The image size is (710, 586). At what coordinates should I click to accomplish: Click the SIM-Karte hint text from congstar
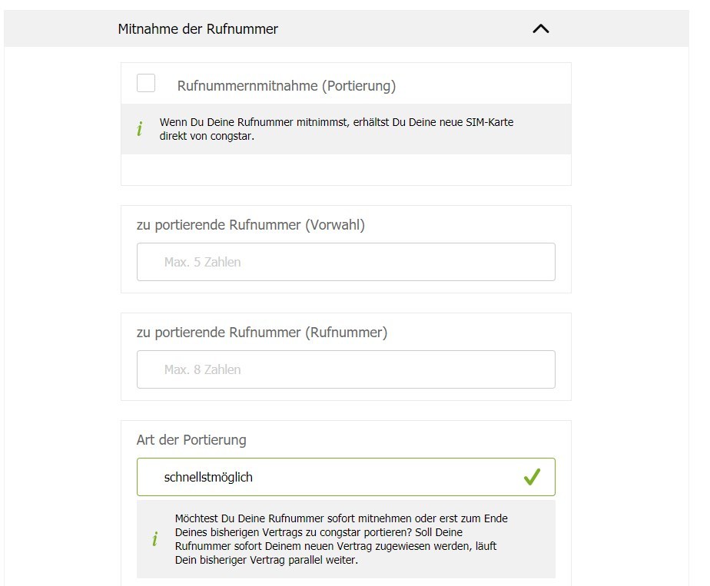pyautogui.click(x=336, y=129)
